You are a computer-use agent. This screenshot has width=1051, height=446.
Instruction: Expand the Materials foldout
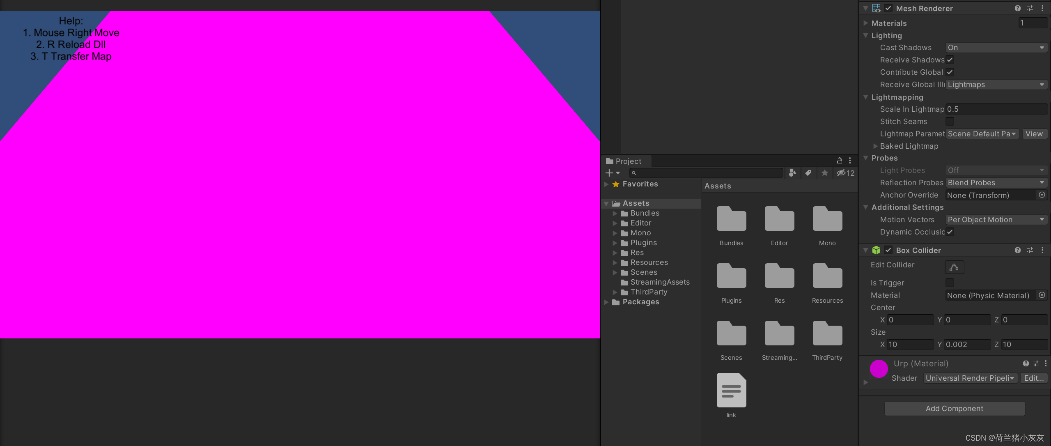(x=866, y=23)
